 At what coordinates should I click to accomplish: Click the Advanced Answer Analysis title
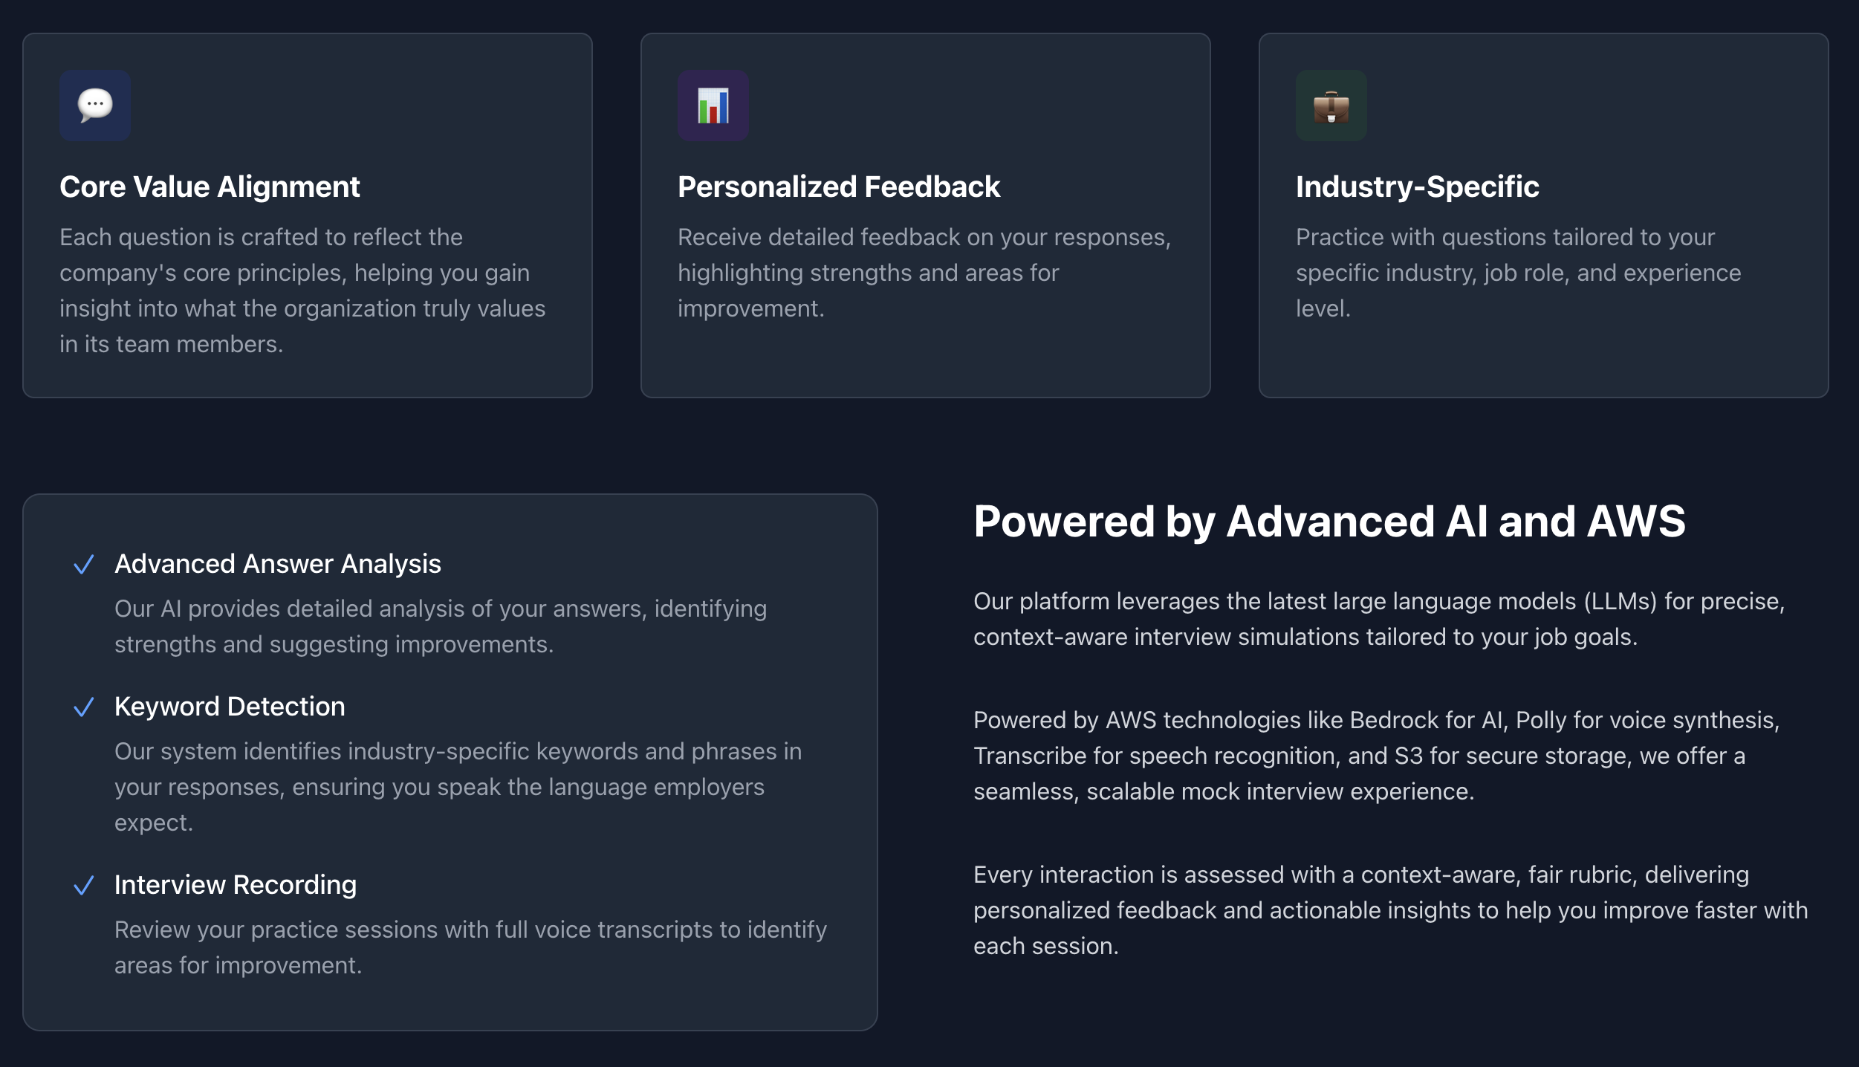pyautogui.click(x=277, y=564)
